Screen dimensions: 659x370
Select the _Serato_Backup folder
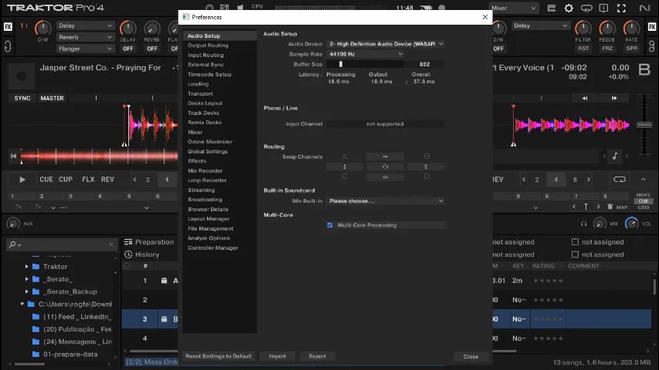pos(71,291)
